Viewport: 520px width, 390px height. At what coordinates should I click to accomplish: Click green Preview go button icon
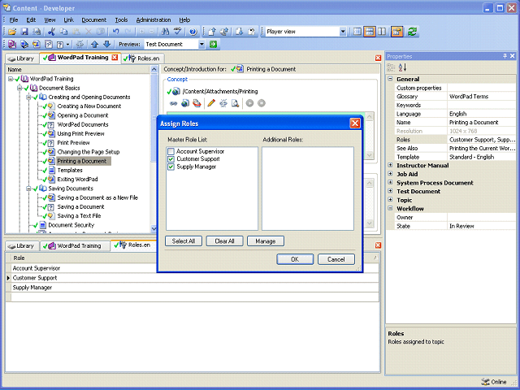pyautogui.click(x=213, y=44)
